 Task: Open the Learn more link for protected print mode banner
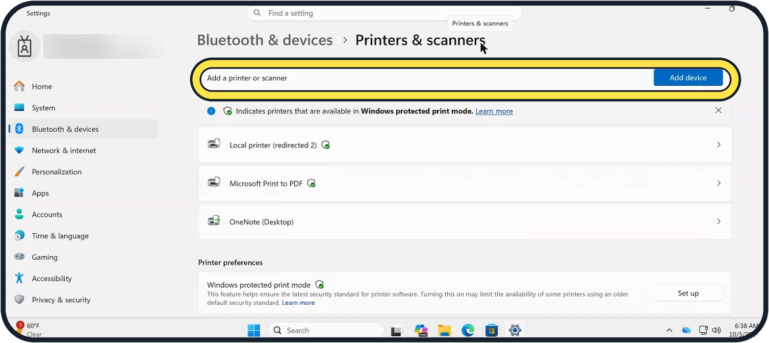[x=494, y=111]
